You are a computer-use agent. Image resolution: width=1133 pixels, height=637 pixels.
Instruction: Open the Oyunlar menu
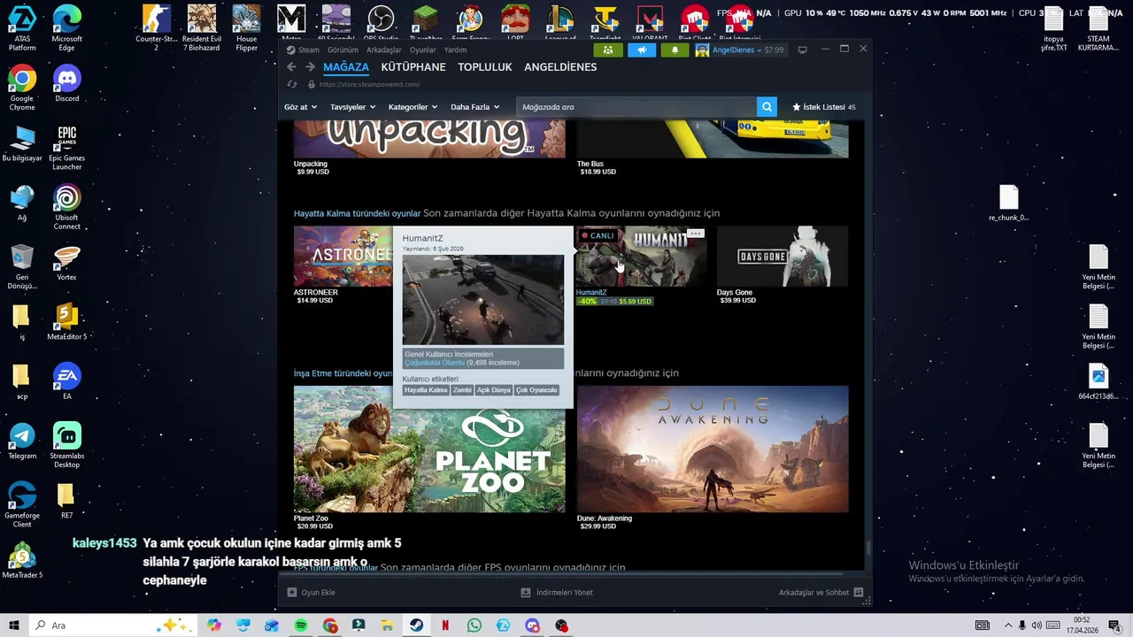pyautogui.click(x=422, y=50)
